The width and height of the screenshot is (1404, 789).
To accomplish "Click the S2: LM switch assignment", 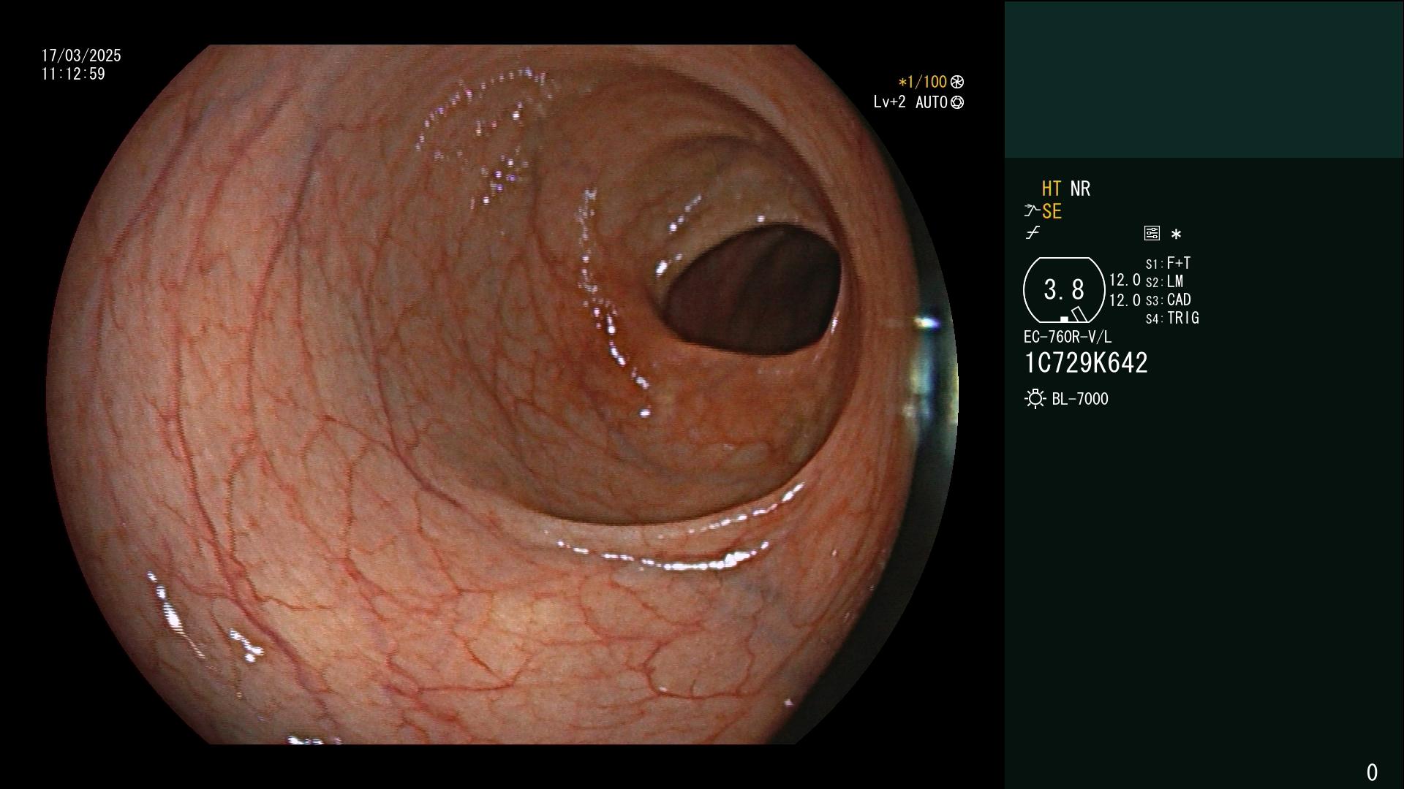I will [x=1164, y=282].
